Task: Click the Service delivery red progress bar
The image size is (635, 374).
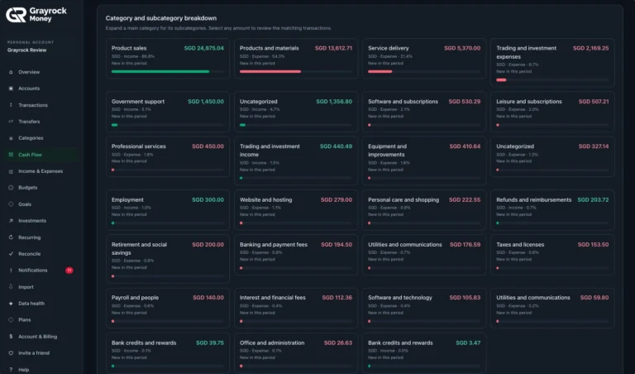Action: click(x=380, y=72)
